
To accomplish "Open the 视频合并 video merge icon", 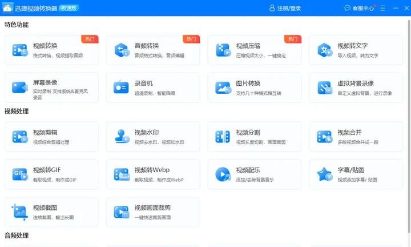I will pyautogui.click(x=325, y=137).
